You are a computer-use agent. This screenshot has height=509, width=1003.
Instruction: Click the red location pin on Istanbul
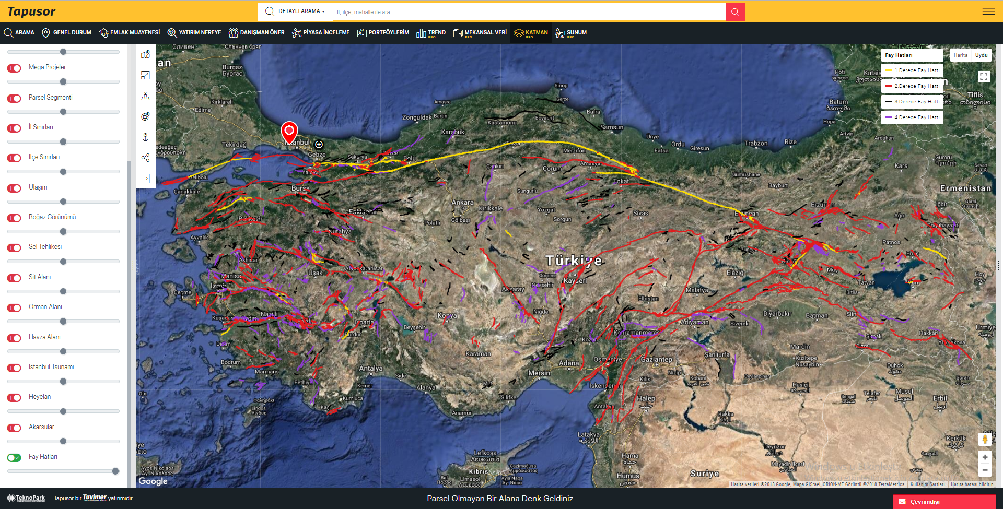click(289, 131)
